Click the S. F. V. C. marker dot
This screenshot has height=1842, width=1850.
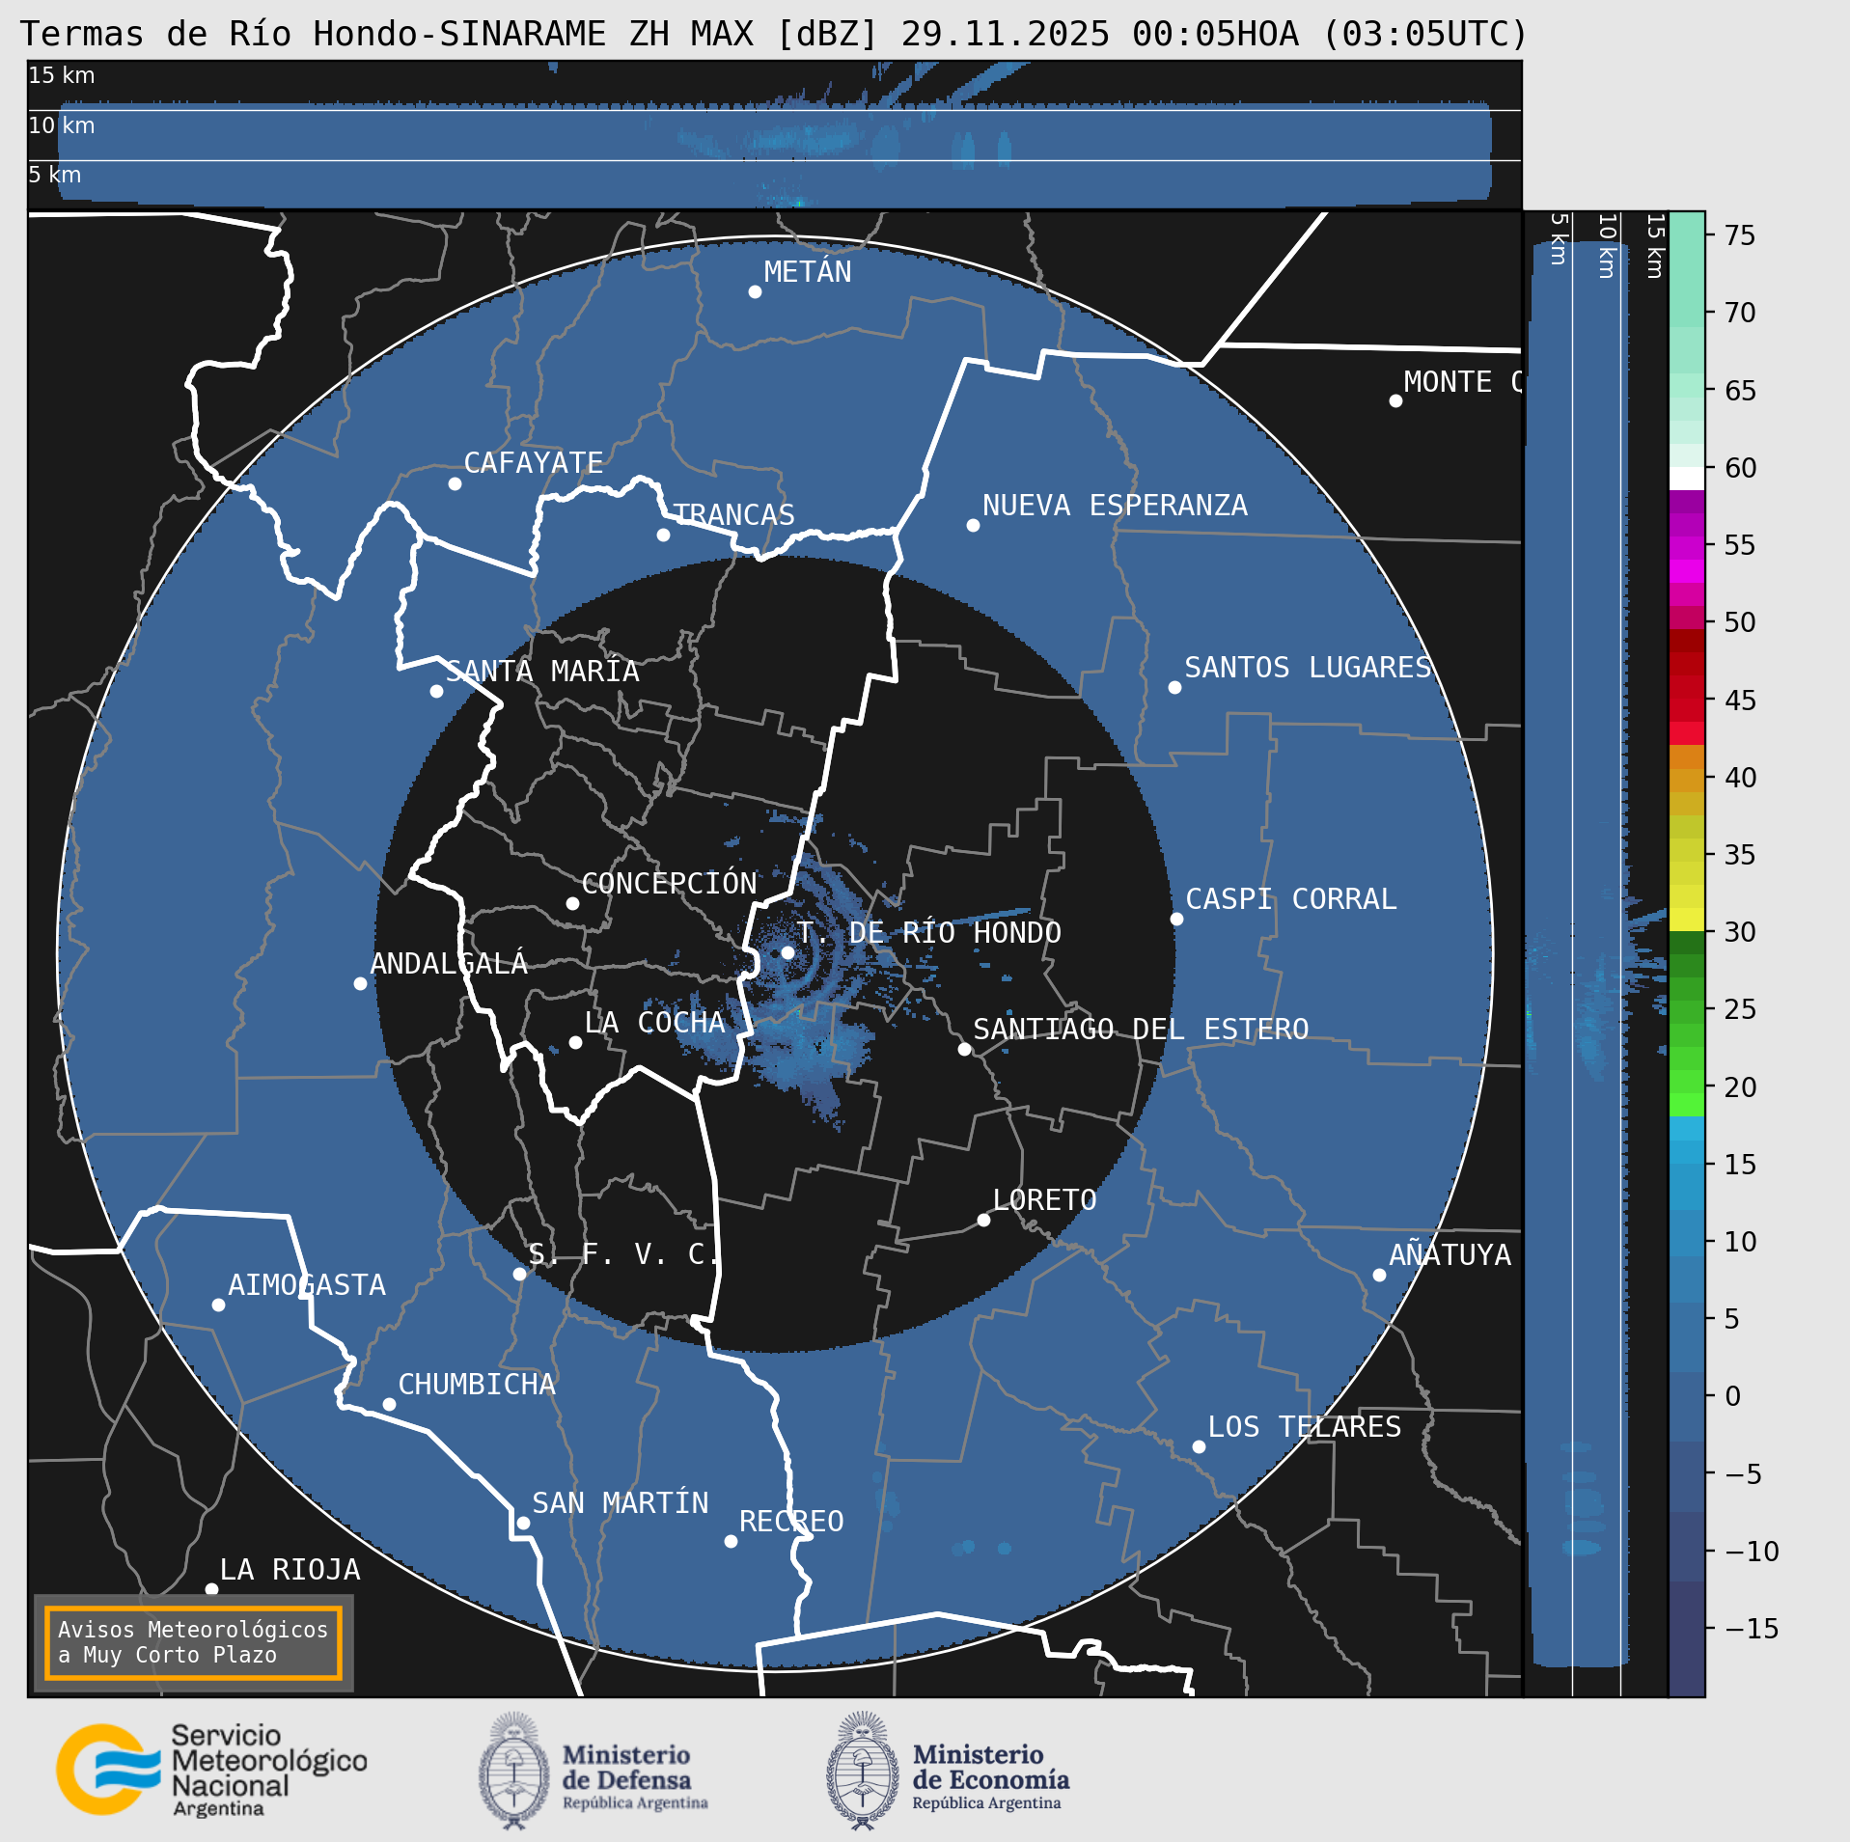click(x=519, y=1274)
